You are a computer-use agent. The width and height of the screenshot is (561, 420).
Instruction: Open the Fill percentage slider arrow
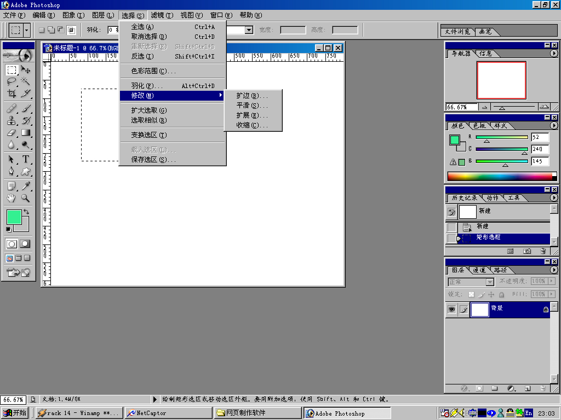(552, 294)
